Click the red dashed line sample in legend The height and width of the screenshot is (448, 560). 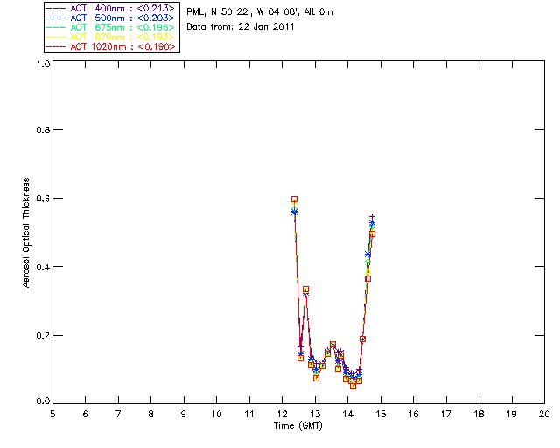click(x=56, y=46)
